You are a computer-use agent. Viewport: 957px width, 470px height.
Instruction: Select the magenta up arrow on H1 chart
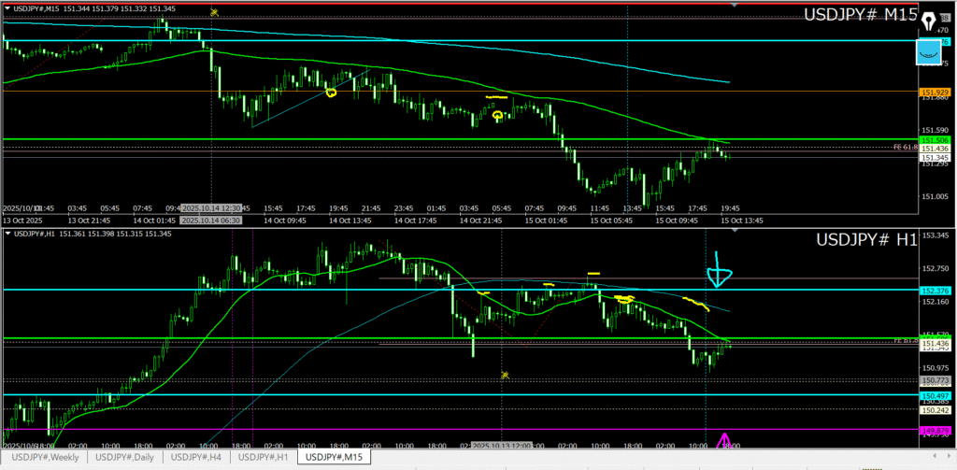[723, 441]
